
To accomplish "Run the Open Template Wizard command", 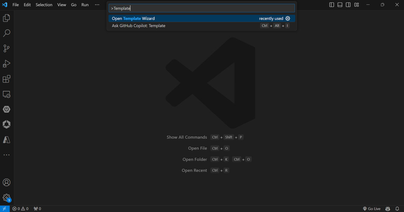I will (202, 19).
